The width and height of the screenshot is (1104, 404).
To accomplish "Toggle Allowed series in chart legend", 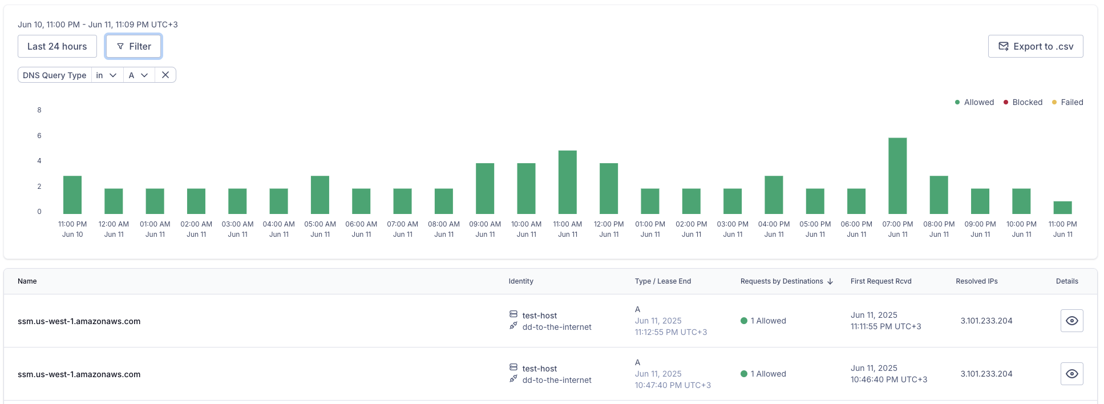I will coord(974,102).
